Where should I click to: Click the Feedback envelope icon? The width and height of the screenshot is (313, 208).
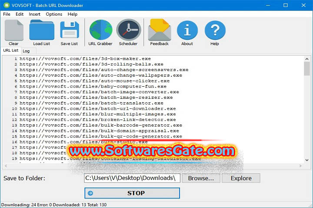coord(160,30)
